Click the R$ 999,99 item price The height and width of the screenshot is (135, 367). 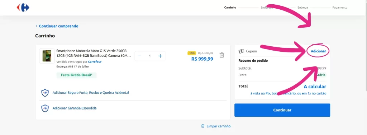[202, 59]
